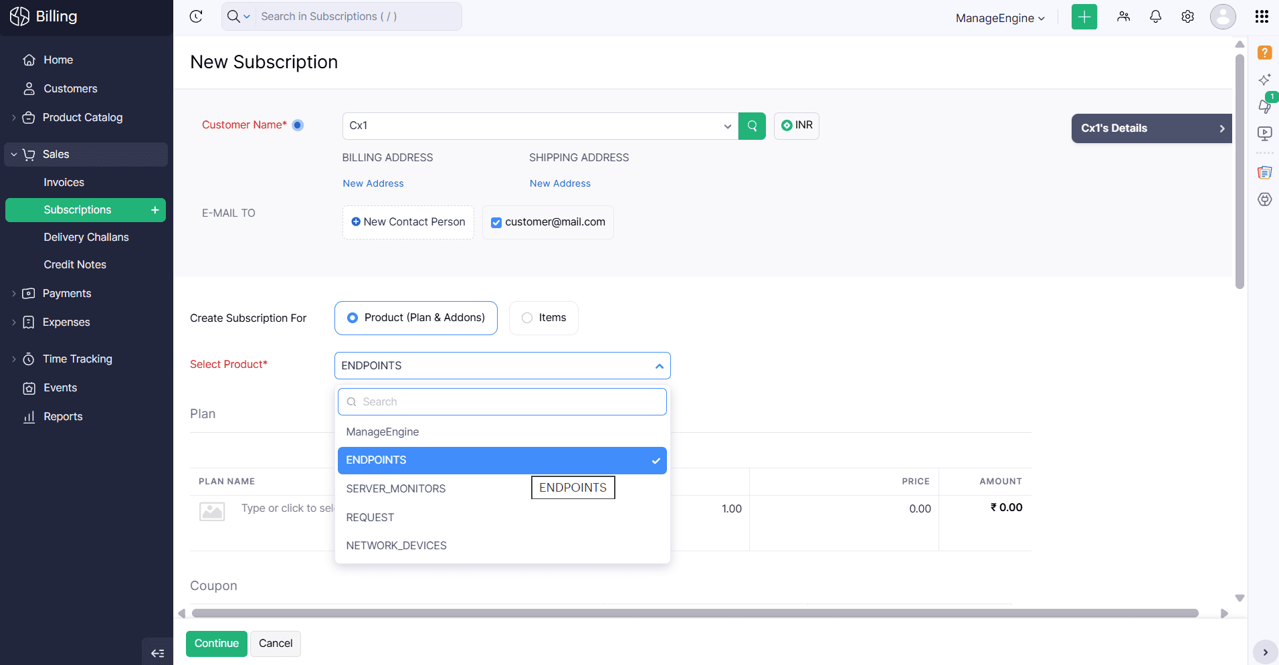
Task: Choose REQUEST product option
Action: [x=502, y=518]
